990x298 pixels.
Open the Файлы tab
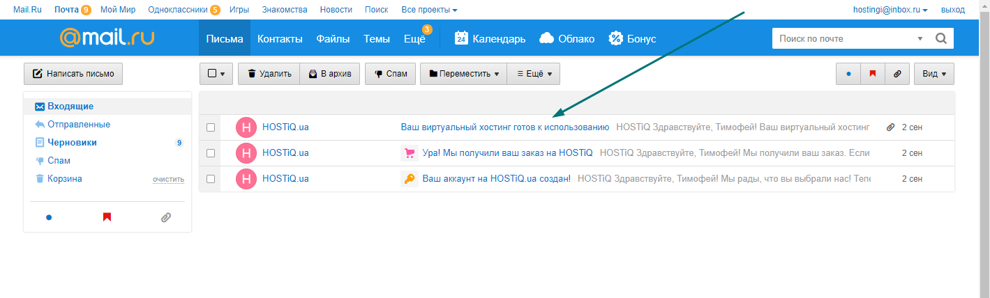pyautogui.click(x=333, y=38)
